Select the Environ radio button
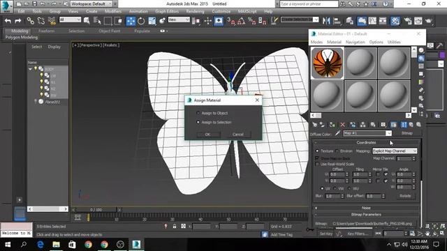The height and width of the screenshot is (251, 447). click(337, 151)
